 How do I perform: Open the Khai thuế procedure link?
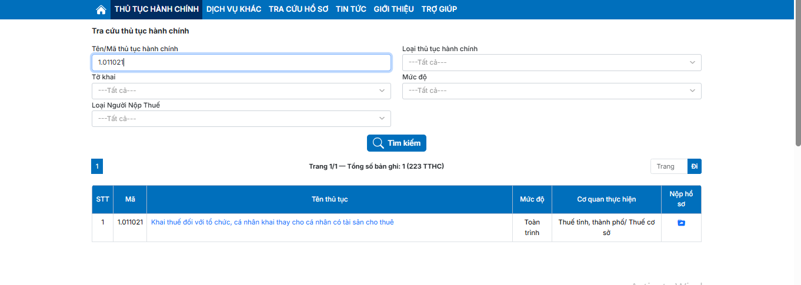(x=272, y=222)
